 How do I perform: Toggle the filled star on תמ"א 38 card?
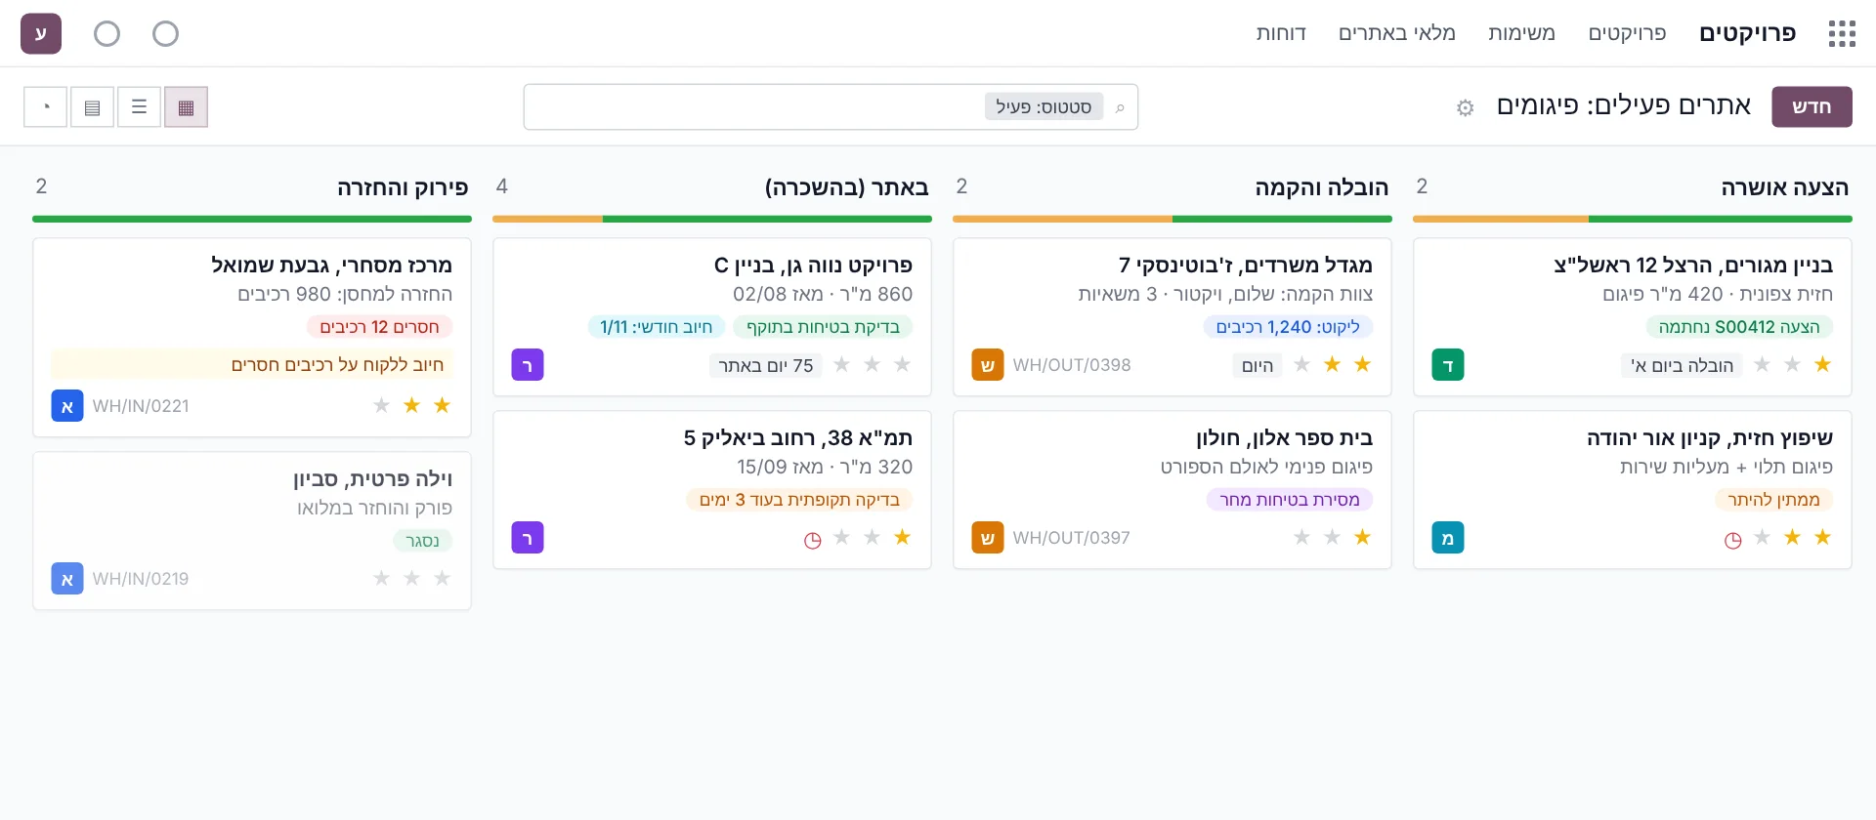pos(902,537)
